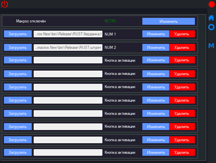Screen dimensions: 216x163
Task: Click the empty path field of the third slot
Action: pyautogui.click(x=68, y=60)
